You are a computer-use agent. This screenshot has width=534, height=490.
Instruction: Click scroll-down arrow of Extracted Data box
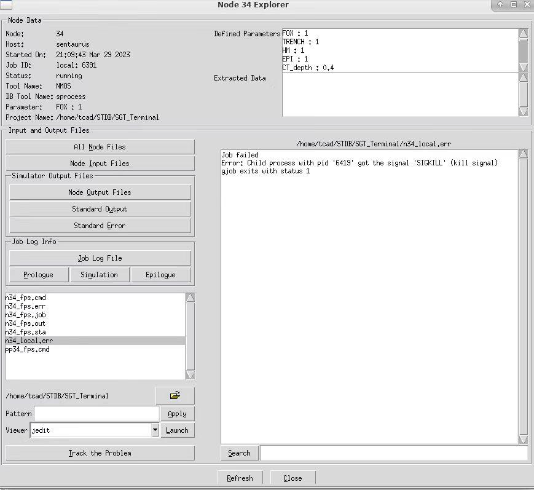click(x=524, y=112)
